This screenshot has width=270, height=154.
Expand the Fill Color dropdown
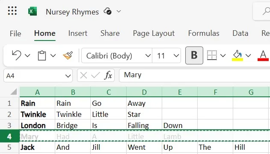[x=248, y=55]
